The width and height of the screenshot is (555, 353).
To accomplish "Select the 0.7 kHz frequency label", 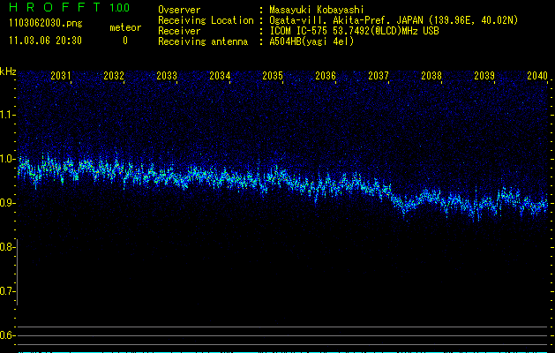I will pyautogui.click(x=8, y=291).
